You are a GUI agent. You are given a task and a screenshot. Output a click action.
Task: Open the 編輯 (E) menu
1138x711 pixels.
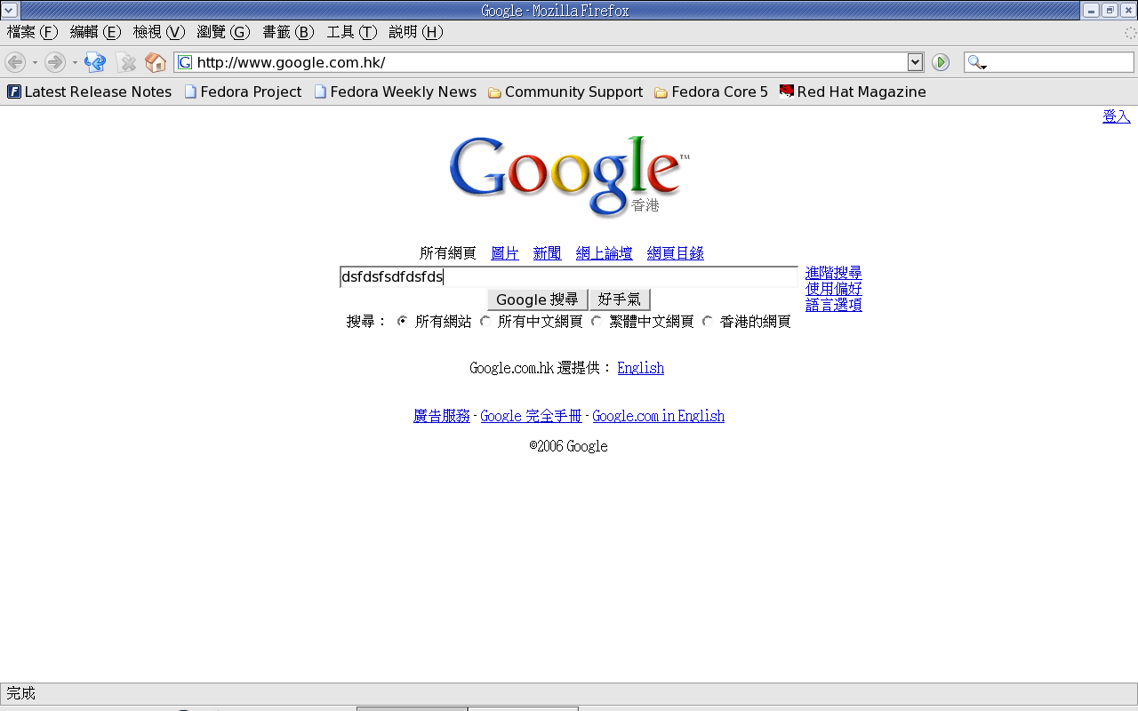coord(95,32)
